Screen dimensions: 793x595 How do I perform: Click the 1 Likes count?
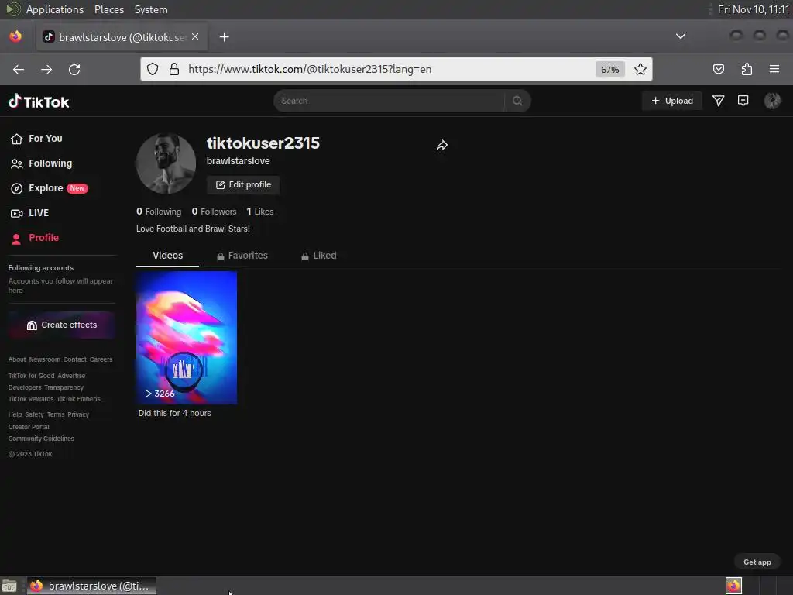[260, 212]
